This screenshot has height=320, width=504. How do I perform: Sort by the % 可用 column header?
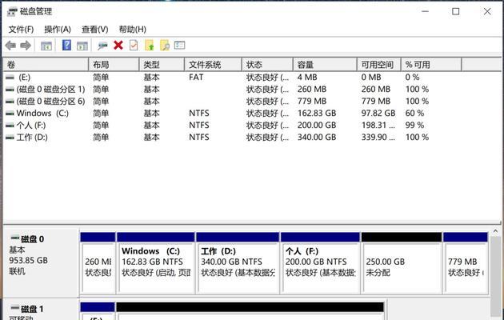(431, 65)
